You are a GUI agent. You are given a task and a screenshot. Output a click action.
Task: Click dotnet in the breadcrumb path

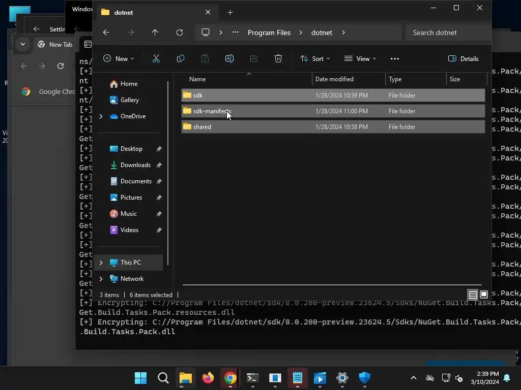322,32
